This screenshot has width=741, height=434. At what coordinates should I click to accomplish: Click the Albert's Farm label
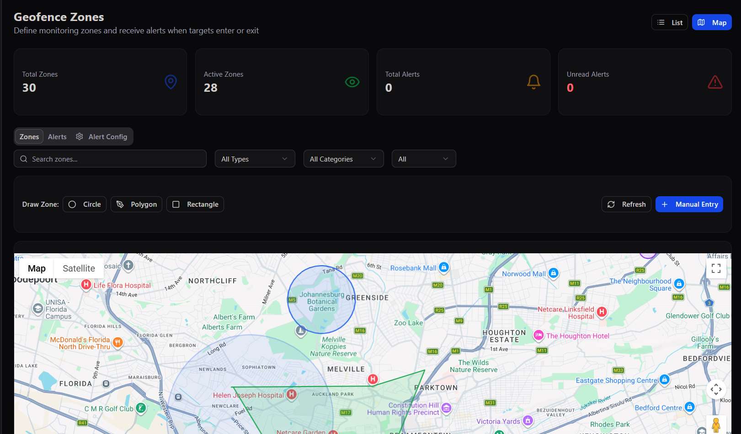tap(234, 317)
